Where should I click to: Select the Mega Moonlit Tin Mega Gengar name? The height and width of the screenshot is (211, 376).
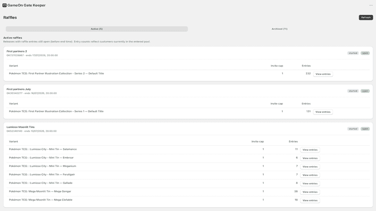click(40, 192)
